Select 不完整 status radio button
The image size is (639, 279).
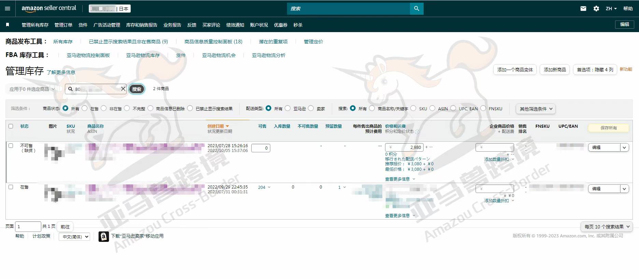127,108
